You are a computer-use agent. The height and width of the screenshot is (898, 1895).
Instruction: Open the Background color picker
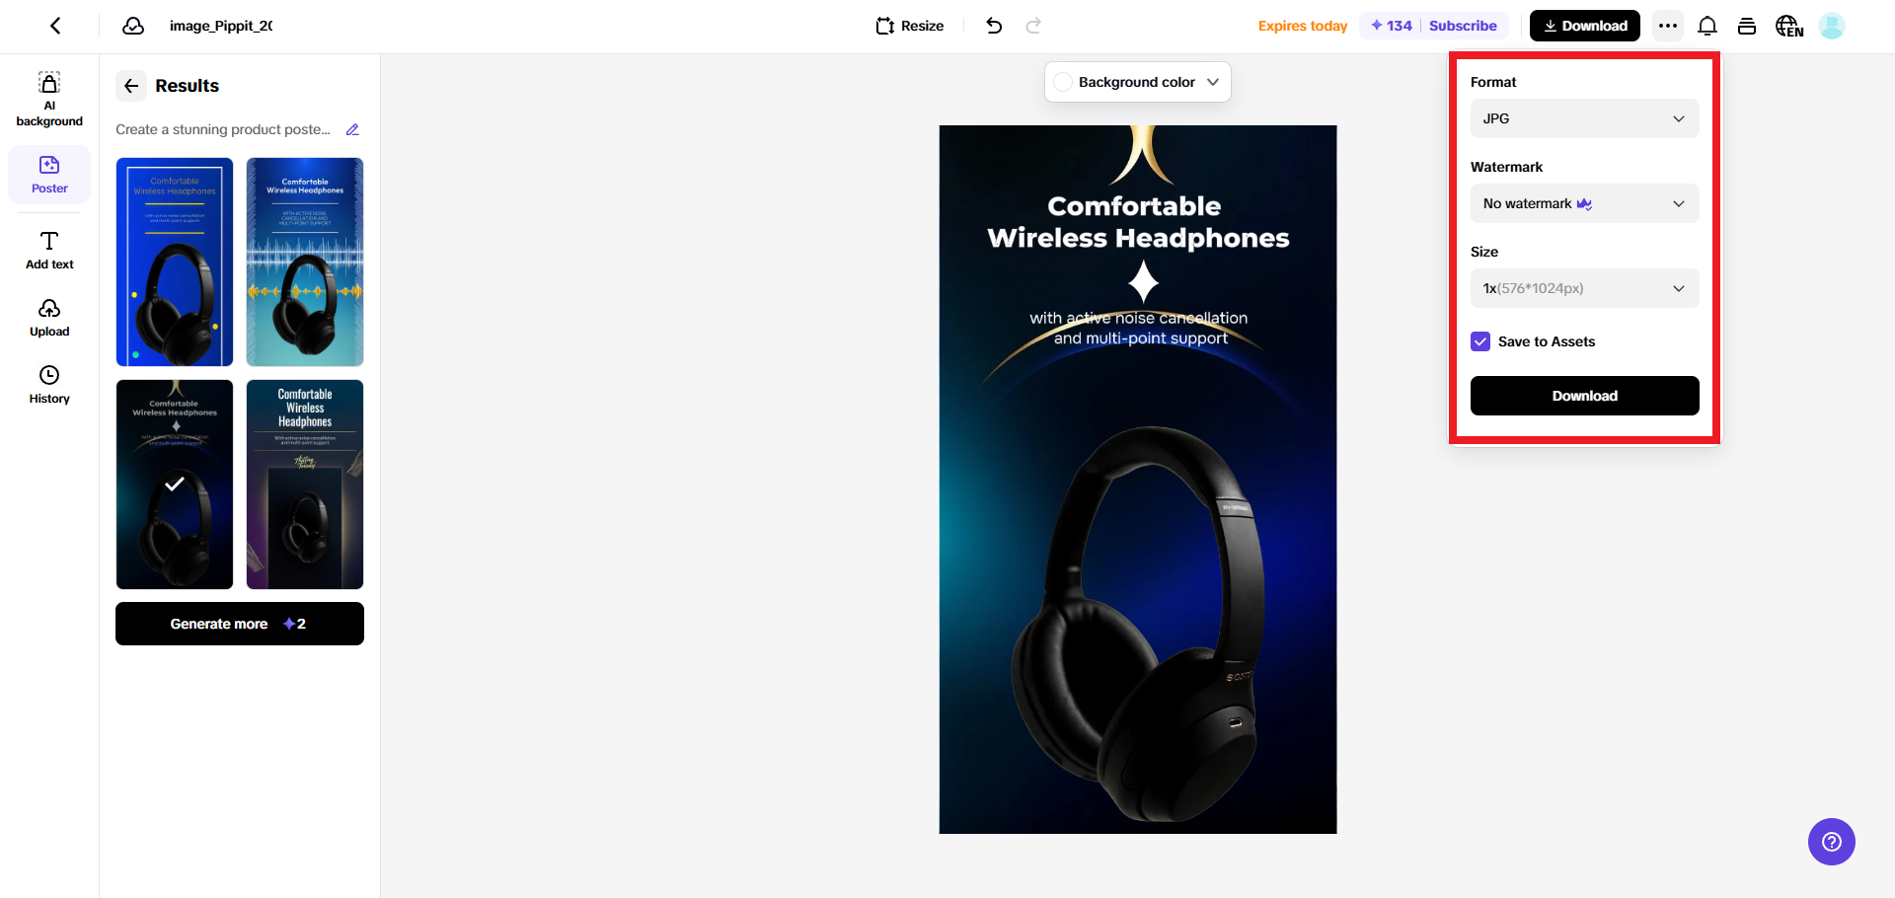[1137, 82]
